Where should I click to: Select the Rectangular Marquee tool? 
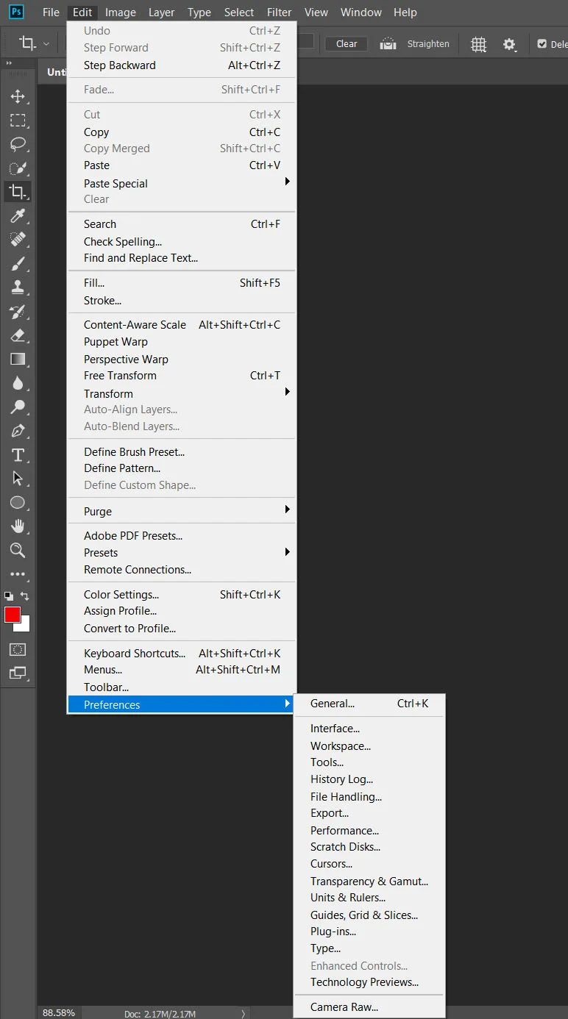[18, 121]
